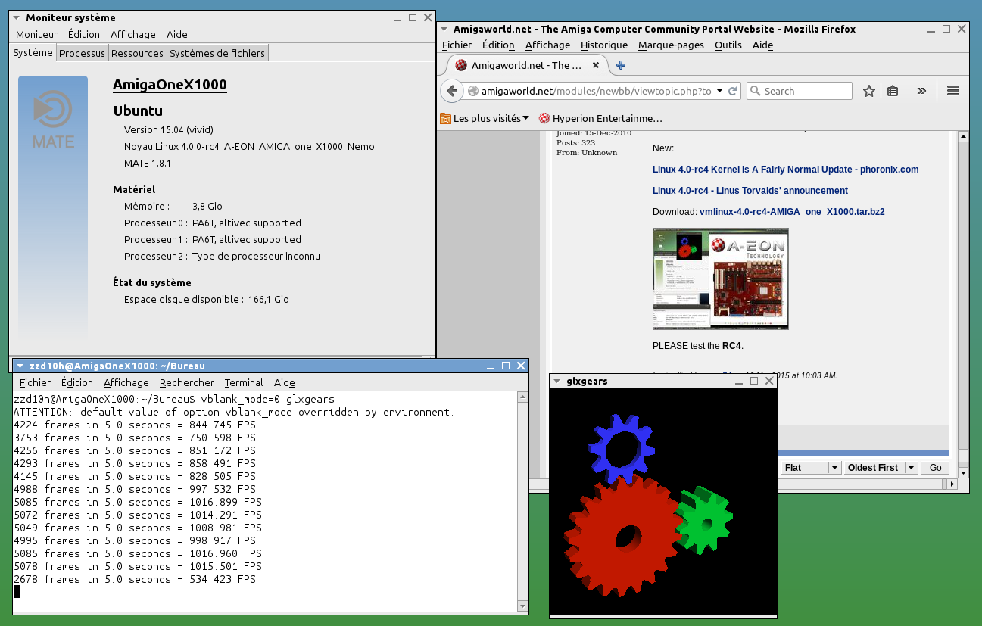Open the URL bar history dropdown arrow
The width and height of the screenshot is (982, 626).
click(x=719, y=91)
